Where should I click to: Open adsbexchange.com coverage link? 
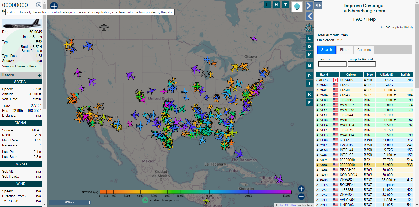364,11
